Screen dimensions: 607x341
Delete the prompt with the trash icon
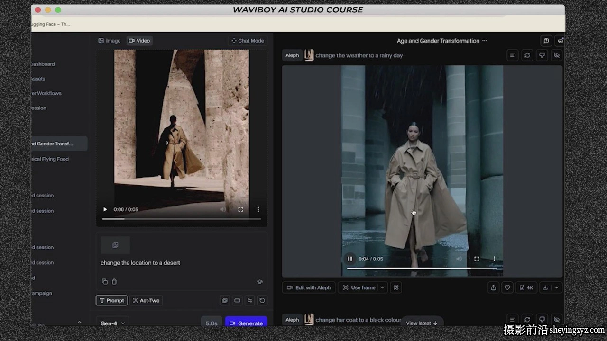[114, 282]
